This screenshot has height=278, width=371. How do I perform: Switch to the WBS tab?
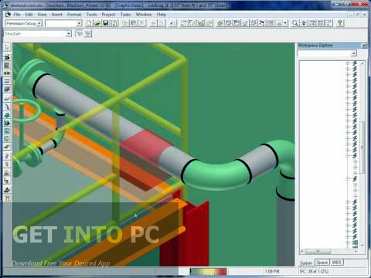[336, 263]
